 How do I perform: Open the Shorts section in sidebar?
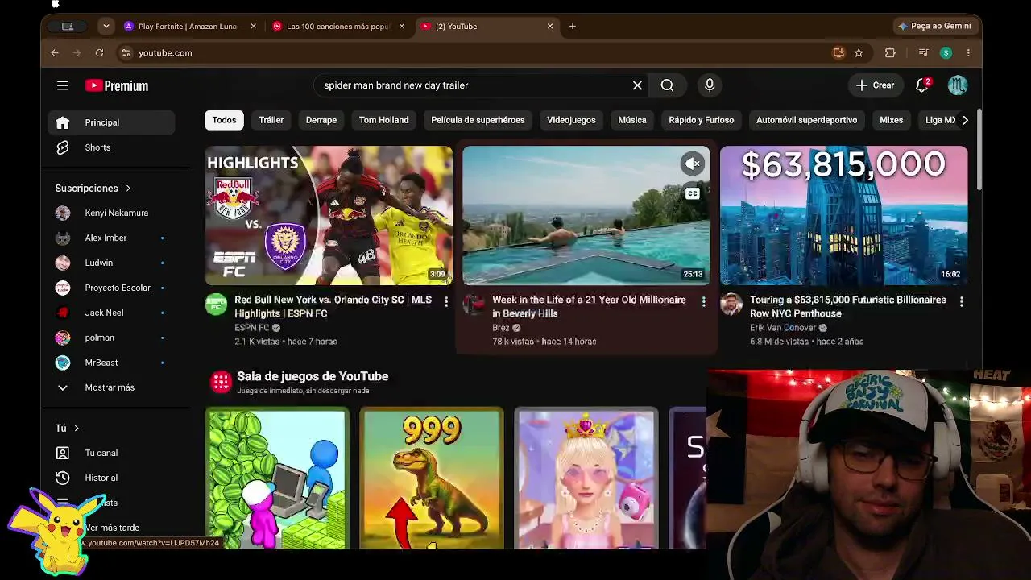click(111, 147)
